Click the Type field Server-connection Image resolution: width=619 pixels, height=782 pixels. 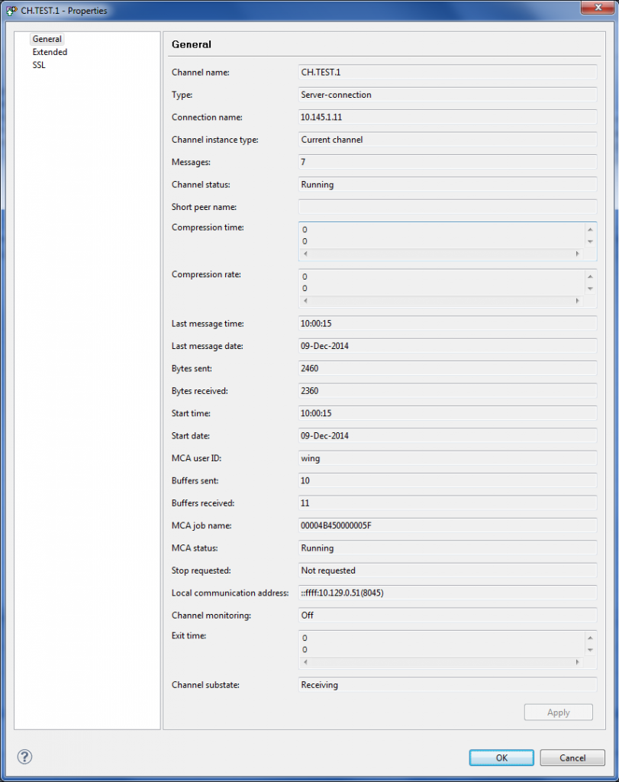(x=447, y=94)
